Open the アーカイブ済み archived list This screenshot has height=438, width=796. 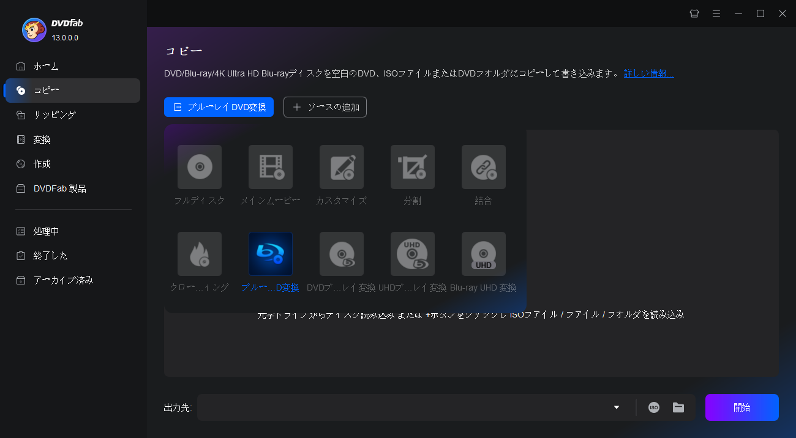pos(73,280)
